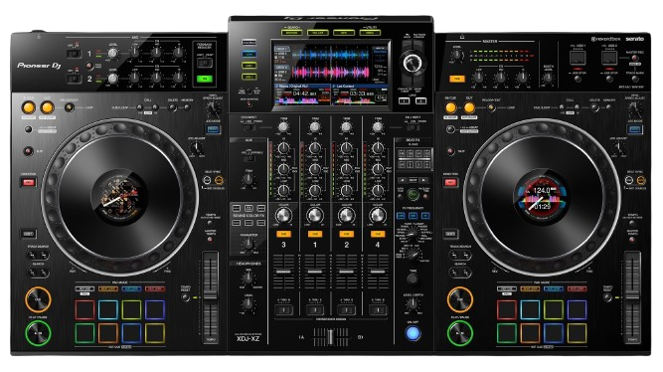Image resolution: width=663 pixels, height=372 pixels.
Task: Select the blue LINK source button
Action: point(249,54)
